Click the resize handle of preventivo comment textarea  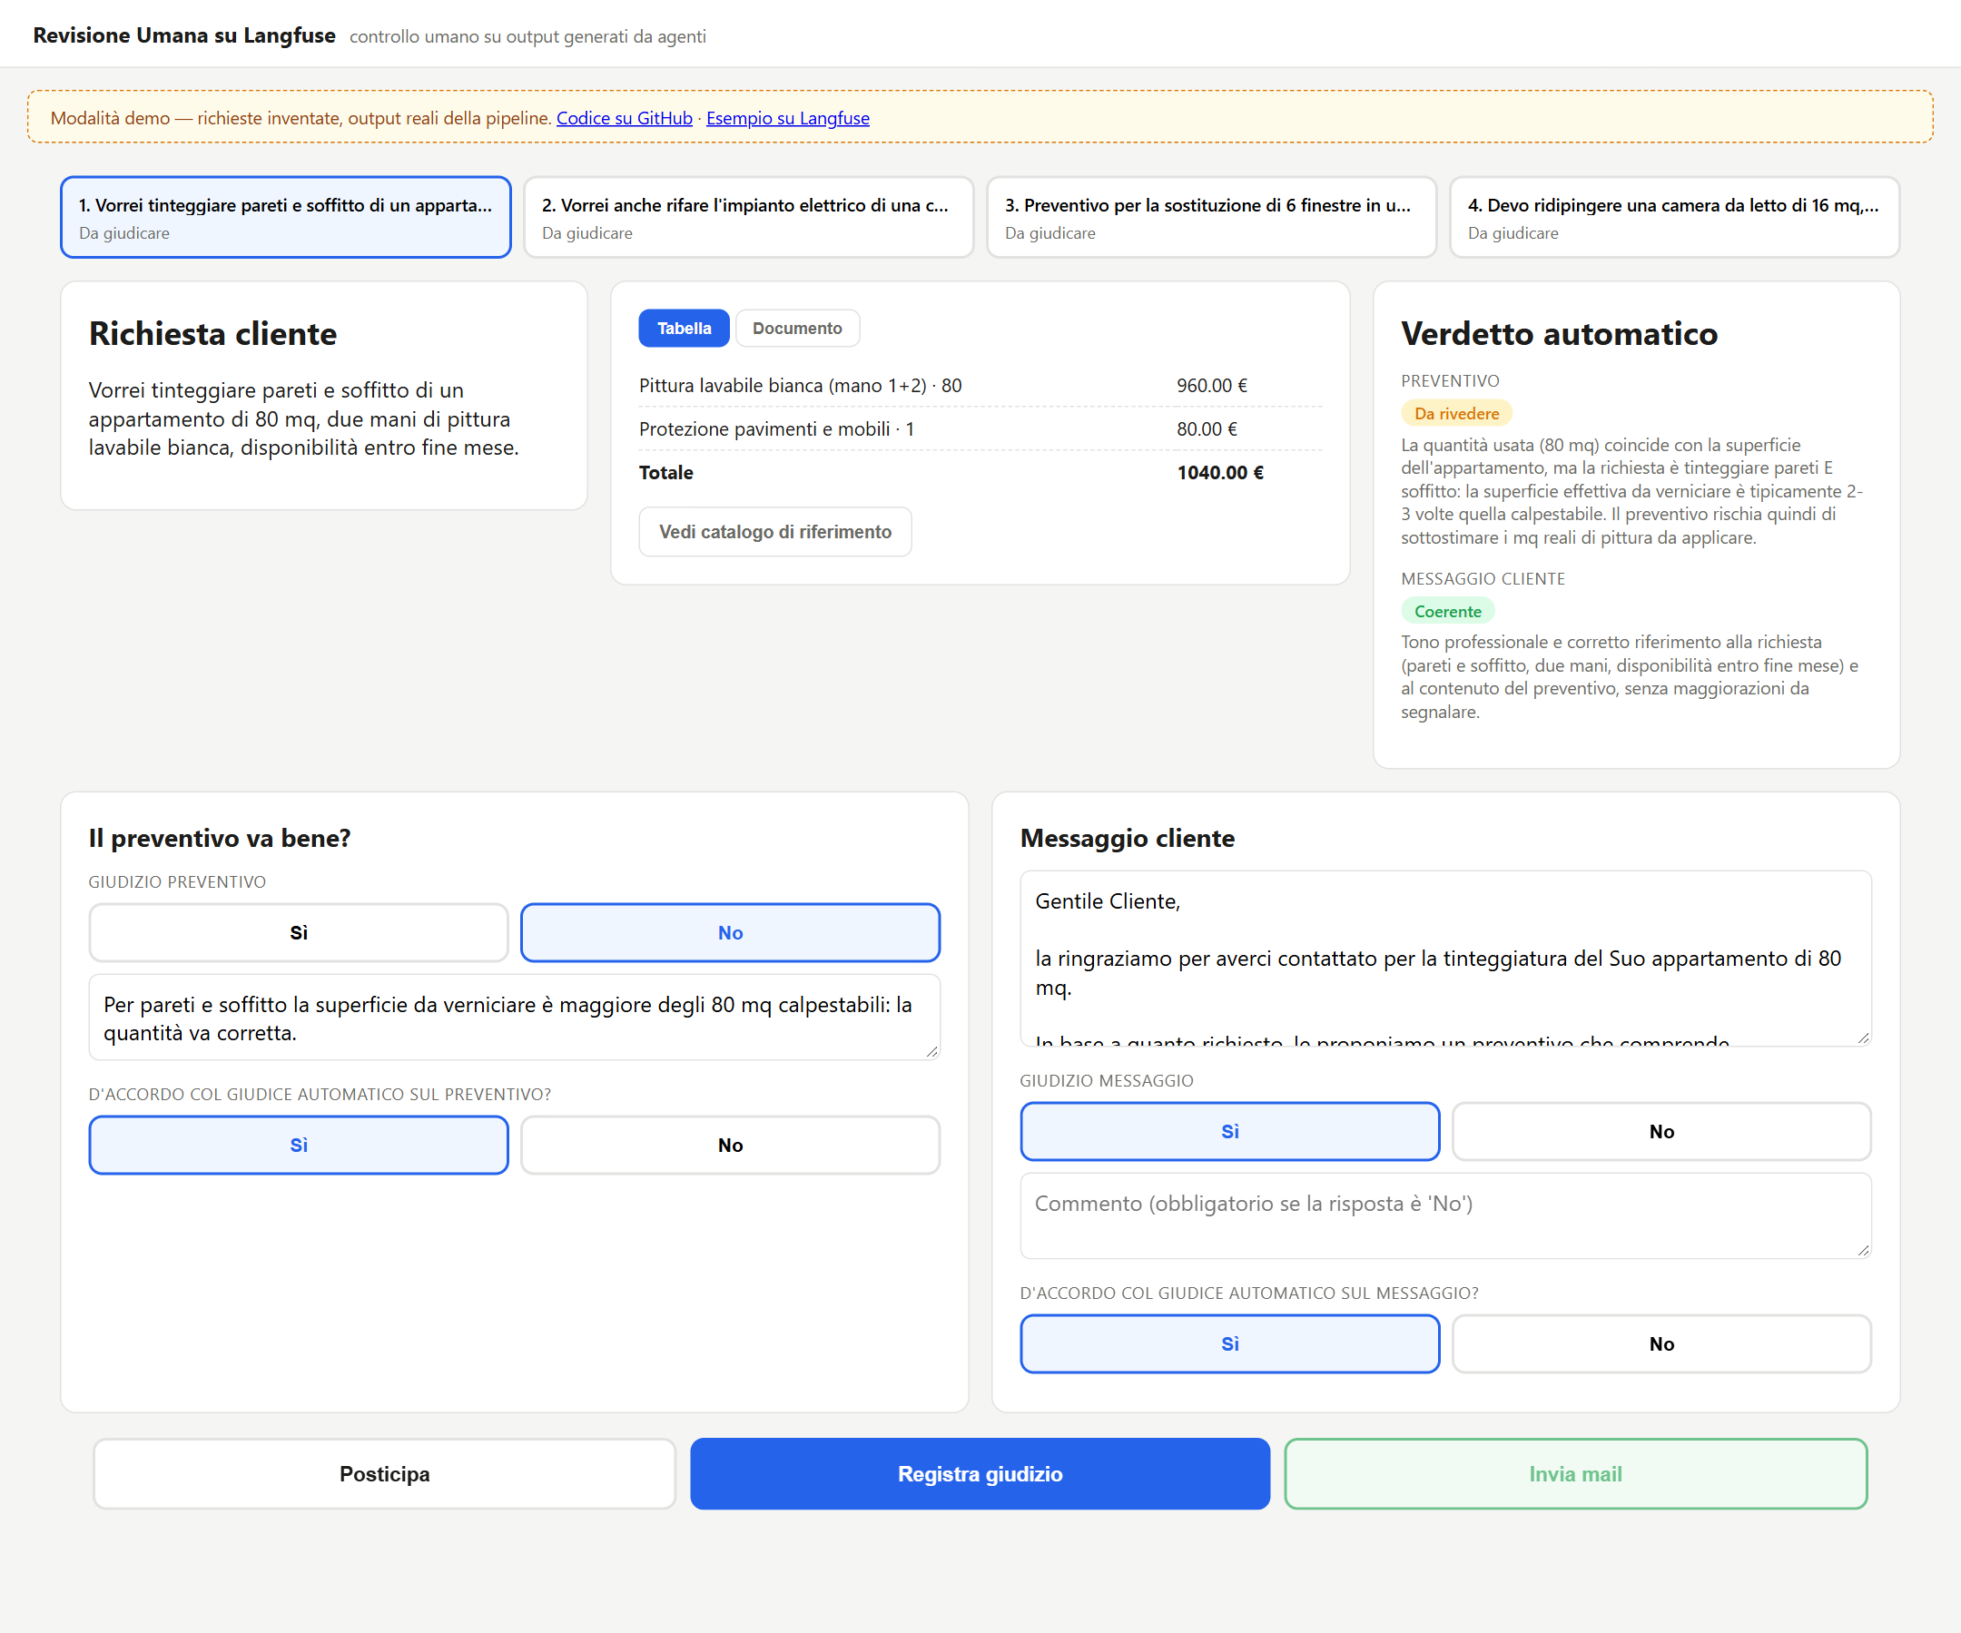[x=931, y=1051]
